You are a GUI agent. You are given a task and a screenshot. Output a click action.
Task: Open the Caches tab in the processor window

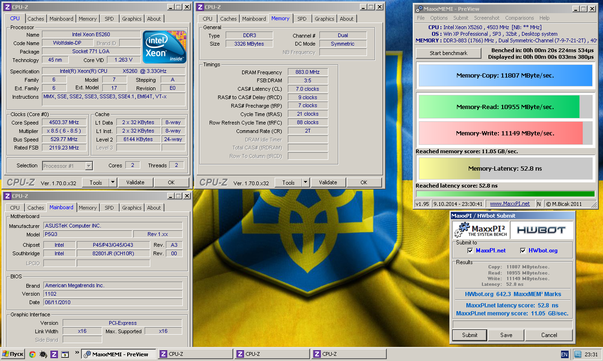(36, 19)
